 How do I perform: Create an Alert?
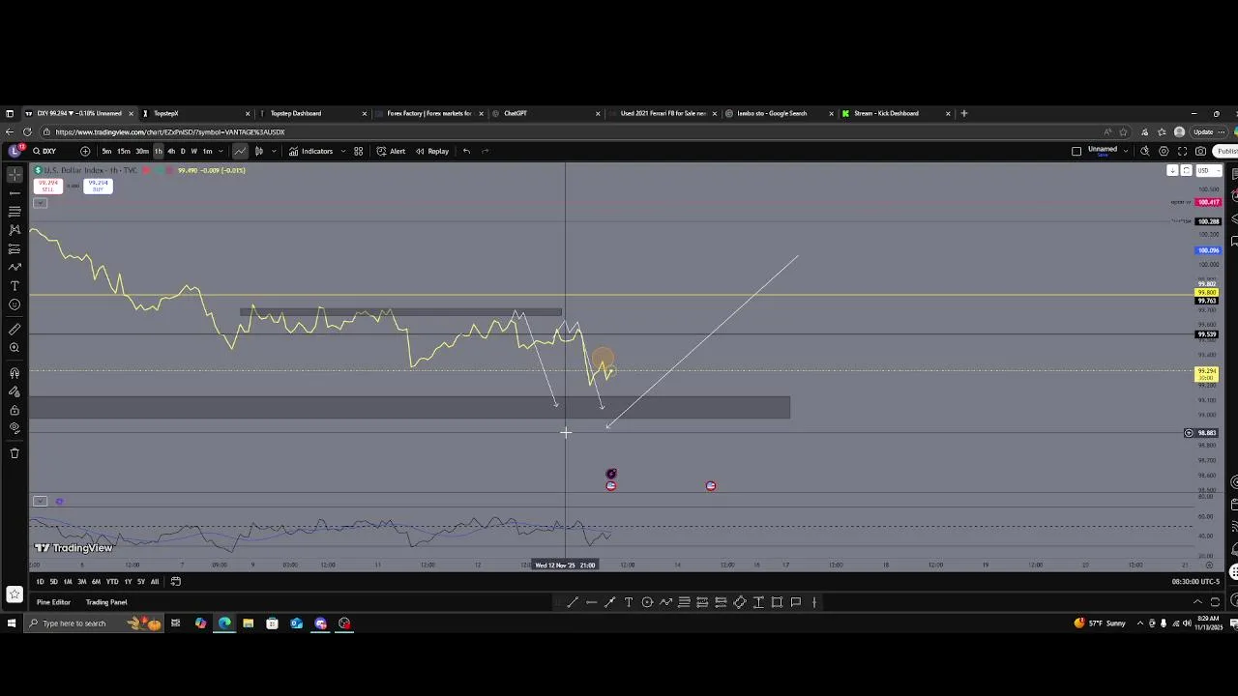click(x=391, y=151)
